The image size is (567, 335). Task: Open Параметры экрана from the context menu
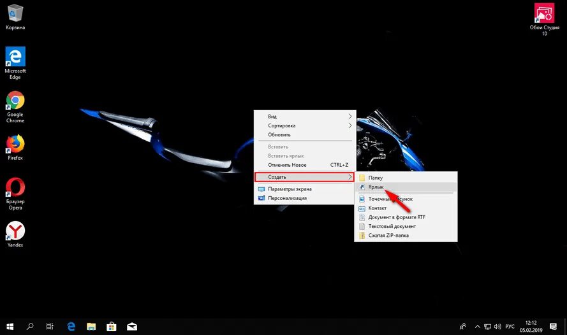[305, 189]
